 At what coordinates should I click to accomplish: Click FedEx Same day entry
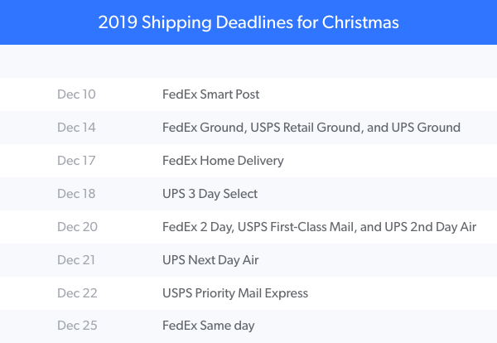[x=209, y=326]
